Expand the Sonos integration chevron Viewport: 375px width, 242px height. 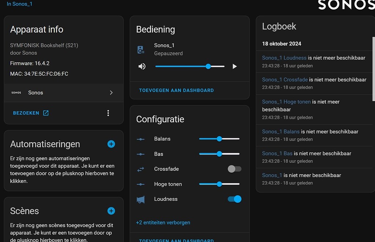pyautogui.click(x=111, y=93)
